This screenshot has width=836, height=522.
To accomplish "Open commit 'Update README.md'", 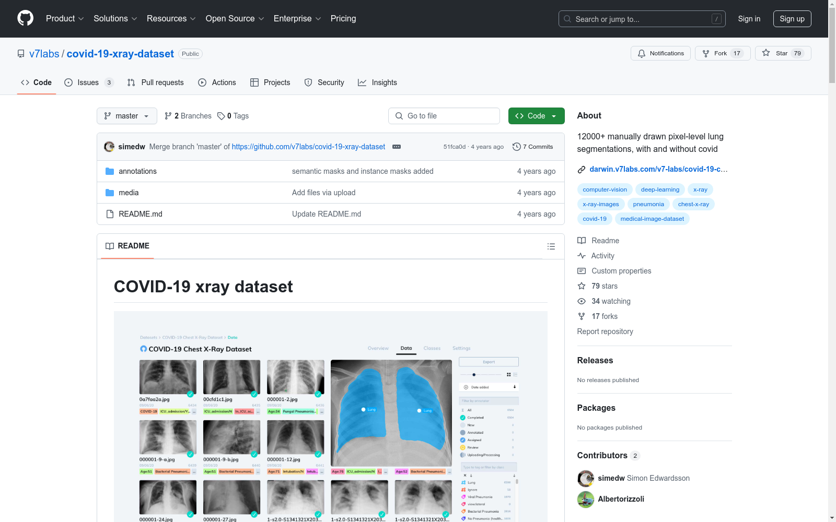I will pos(327,214).
